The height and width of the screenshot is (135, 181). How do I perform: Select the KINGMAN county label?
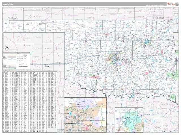pos(102,9)
